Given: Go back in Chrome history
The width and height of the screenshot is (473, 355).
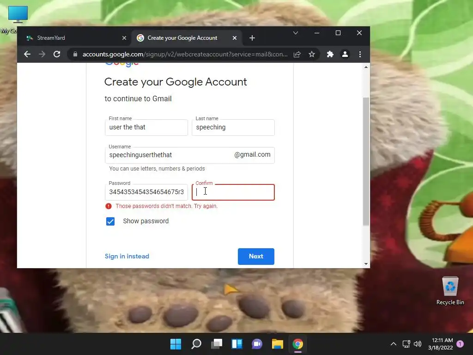Looking at the screenshot, I should click(x=27, y=55).
